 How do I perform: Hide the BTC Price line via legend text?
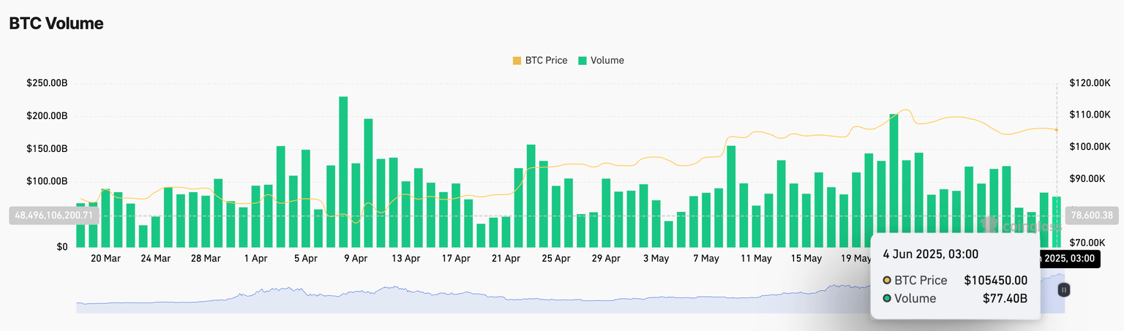(x=546, y=61)
